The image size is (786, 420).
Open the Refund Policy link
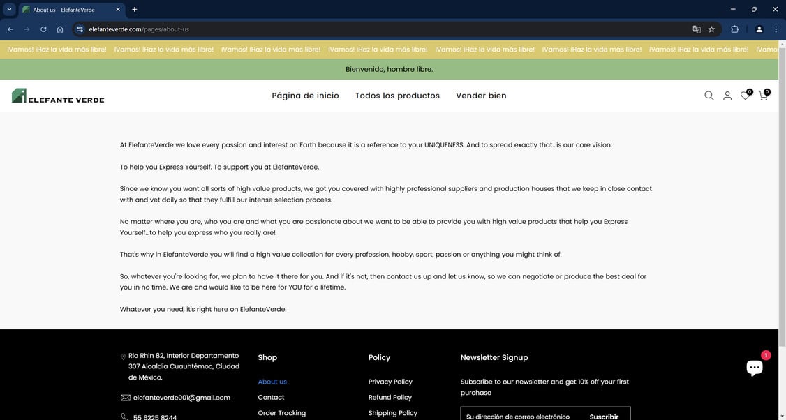pyautogui.click(x=390, y=397)
